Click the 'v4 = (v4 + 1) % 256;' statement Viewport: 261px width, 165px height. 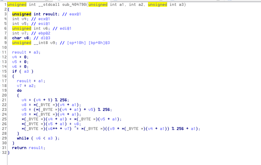point(45,100)
